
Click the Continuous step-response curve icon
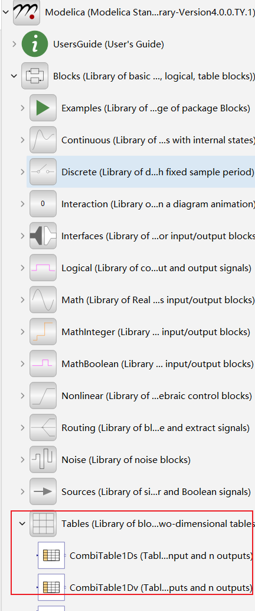click(42, 140)
